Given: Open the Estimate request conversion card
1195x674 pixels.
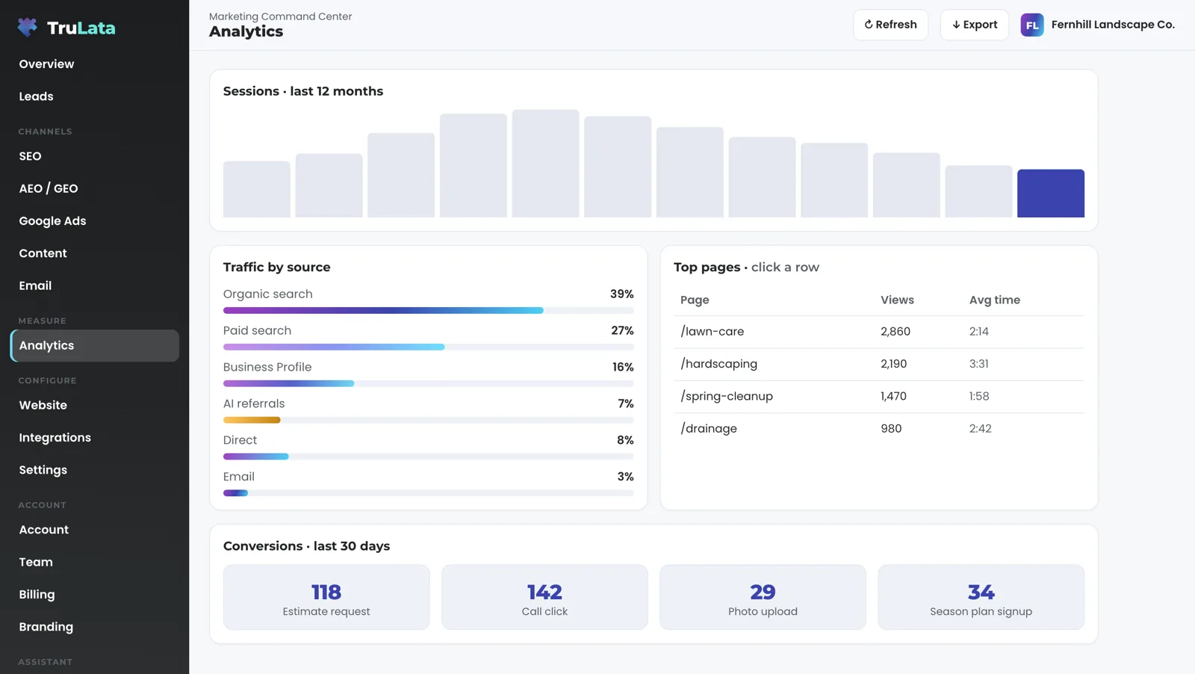Looking at the screenshot, I should 326,597.
